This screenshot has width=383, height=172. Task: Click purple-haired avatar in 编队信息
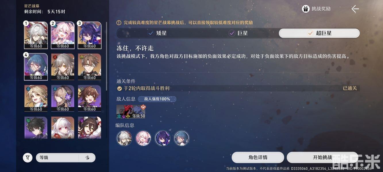tap(162, 138)
